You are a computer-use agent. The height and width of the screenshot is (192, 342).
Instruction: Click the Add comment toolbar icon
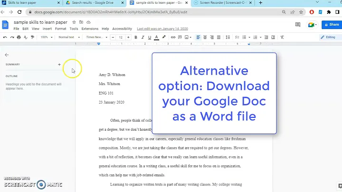[x=180, y=38]
